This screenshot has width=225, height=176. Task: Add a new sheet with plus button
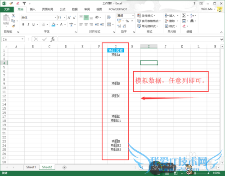point(64,167)
